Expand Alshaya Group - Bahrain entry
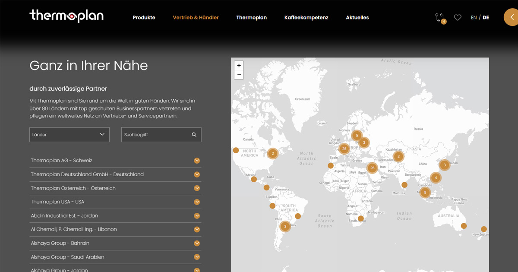 pos(197,243)
